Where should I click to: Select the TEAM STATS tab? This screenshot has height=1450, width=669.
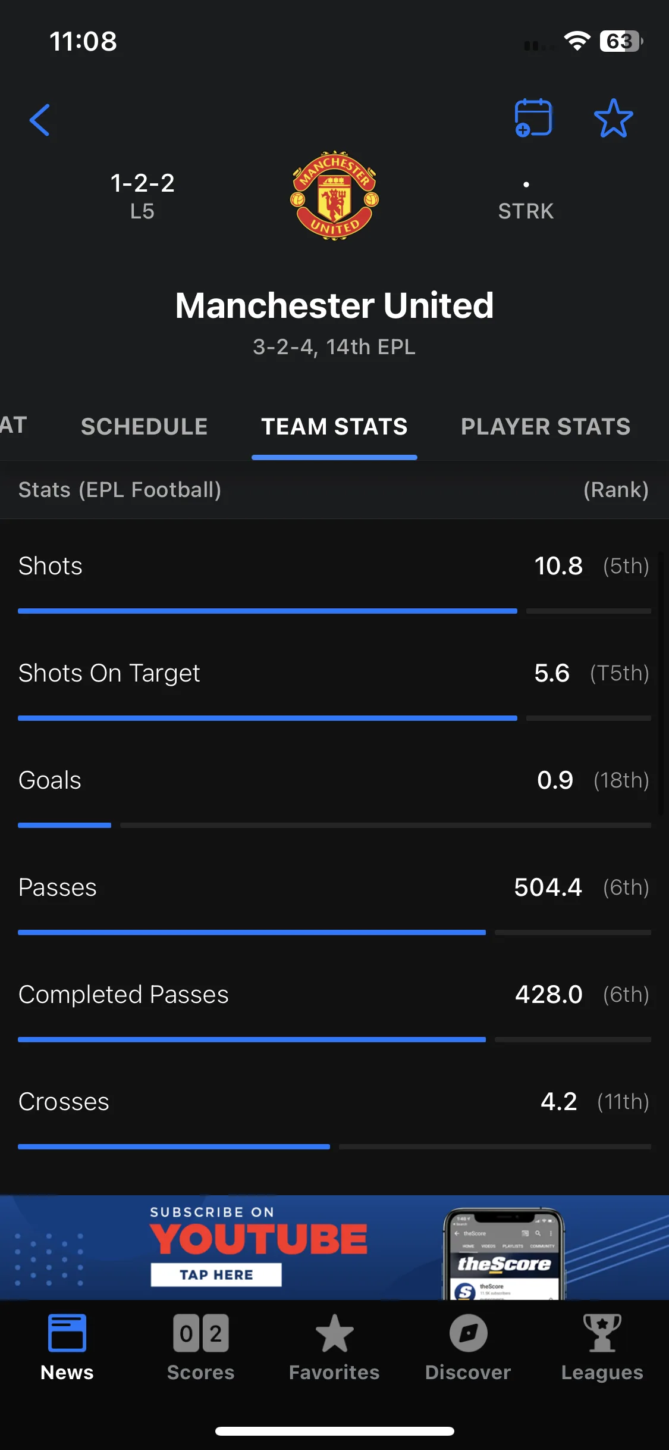click(x=334, y=426)
